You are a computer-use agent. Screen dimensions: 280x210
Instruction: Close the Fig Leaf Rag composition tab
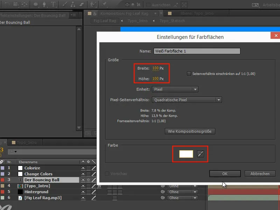click(x=161, y=13)
